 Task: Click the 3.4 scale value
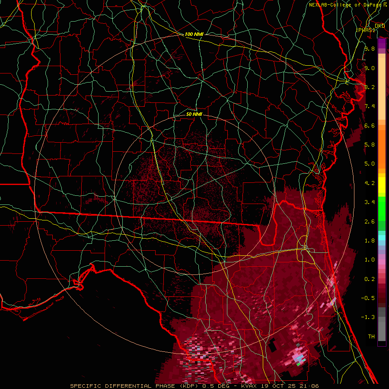(x=370, y=202)
